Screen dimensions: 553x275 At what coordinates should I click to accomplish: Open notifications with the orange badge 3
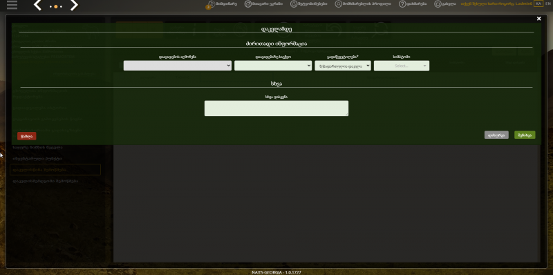222,4
